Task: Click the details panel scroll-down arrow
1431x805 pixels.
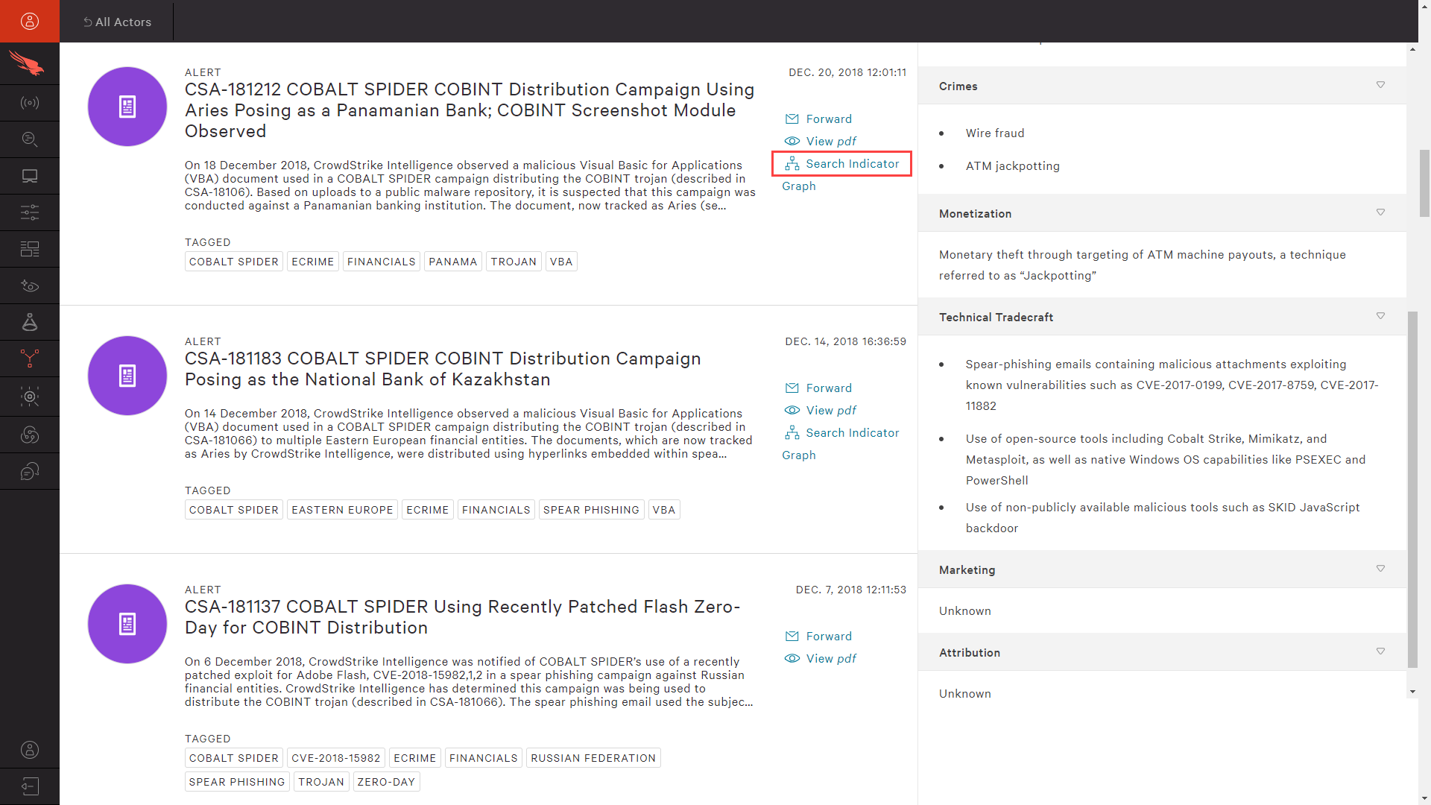Action: tap(1412, 692)
